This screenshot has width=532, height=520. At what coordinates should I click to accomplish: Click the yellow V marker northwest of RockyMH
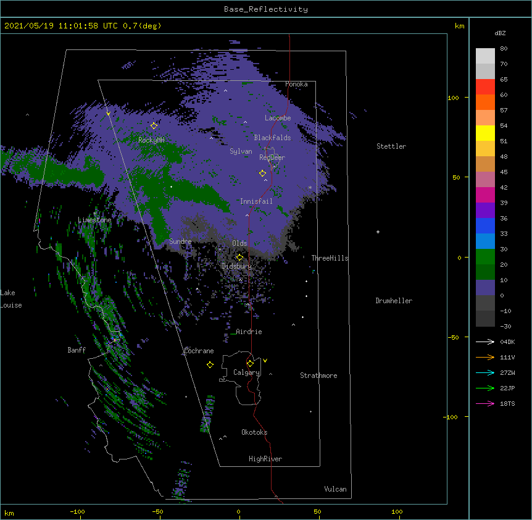pyautogui.click(x=108, y=114)
